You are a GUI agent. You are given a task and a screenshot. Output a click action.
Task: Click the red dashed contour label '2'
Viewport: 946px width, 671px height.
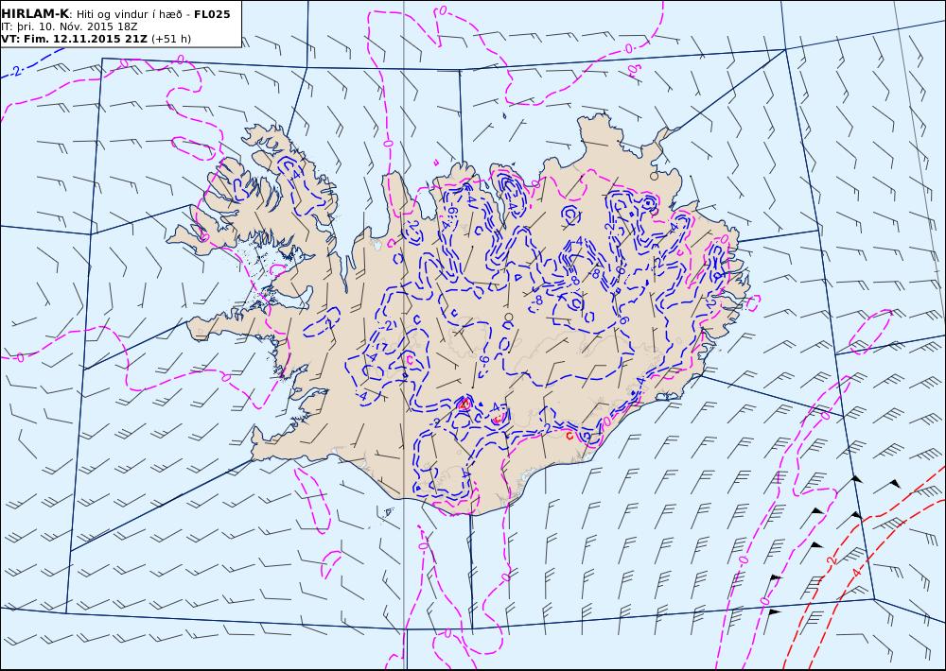(x=832, y=560)
